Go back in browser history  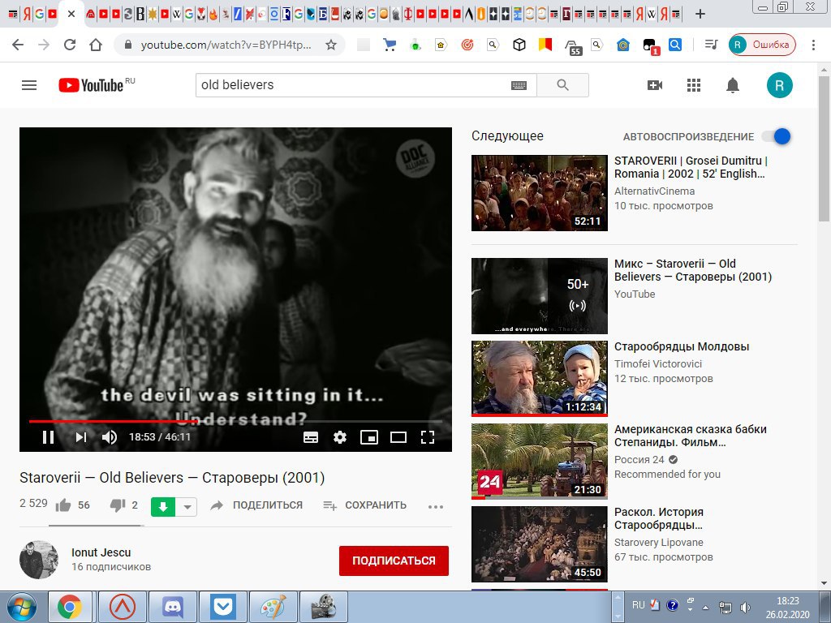pyautogui.click(x=18, y=45)
